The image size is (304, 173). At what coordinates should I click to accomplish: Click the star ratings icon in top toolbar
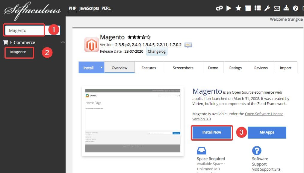pos(238,8)
